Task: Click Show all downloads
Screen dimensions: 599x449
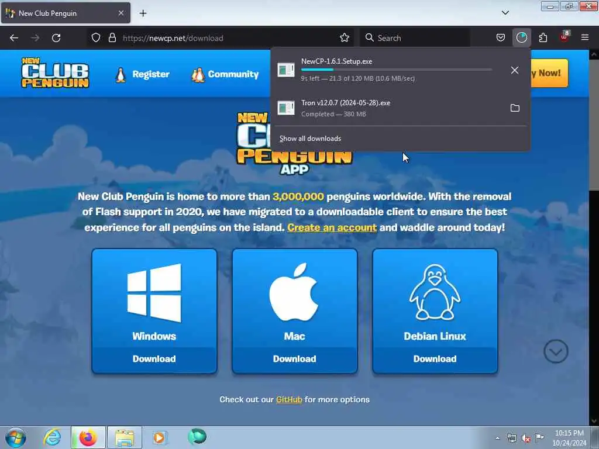Action: point(310,139)
